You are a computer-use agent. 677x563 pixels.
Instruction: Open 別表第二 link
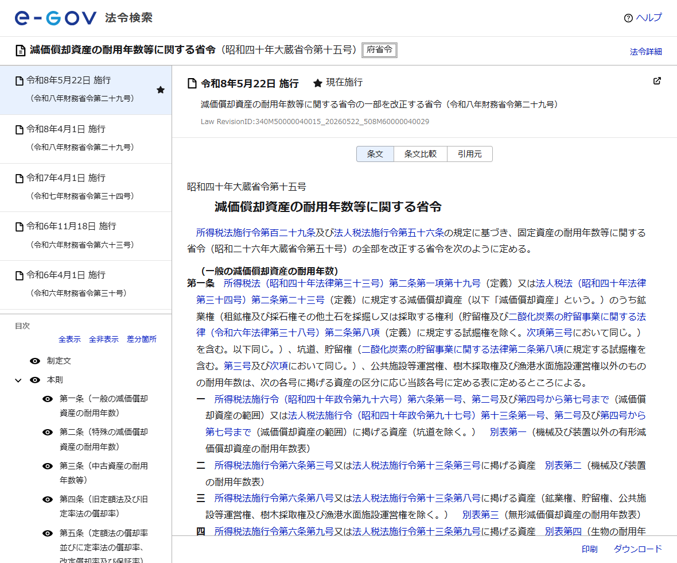[563, 465]
